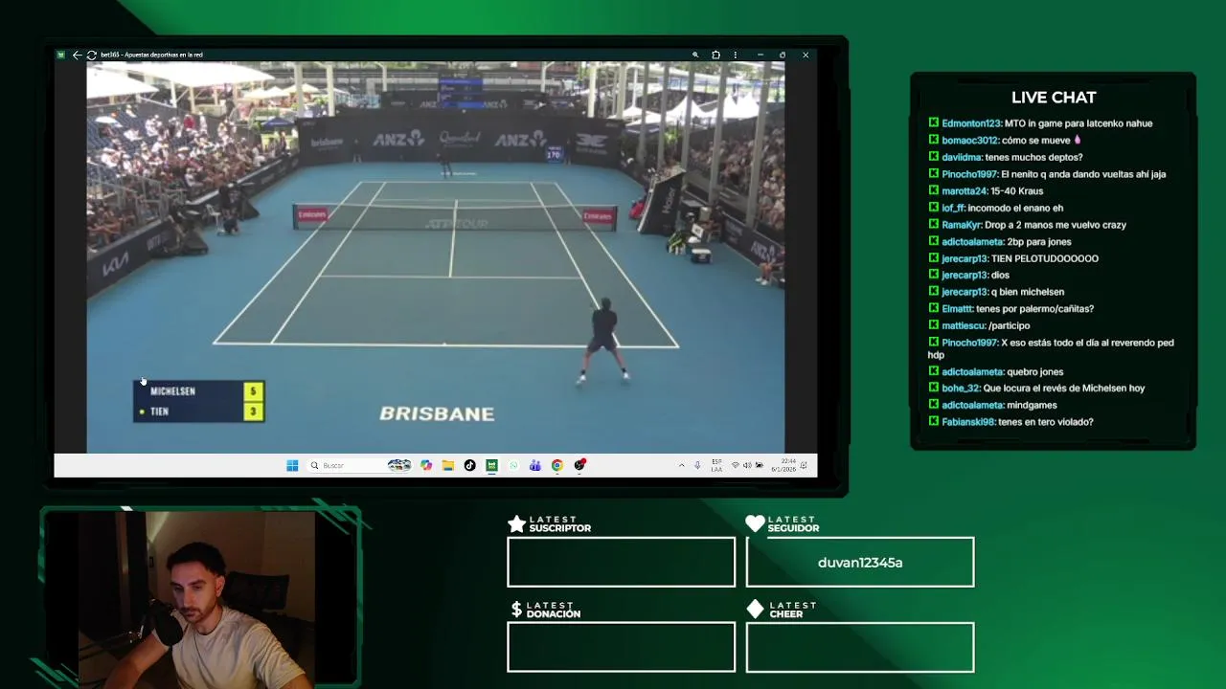The image size is (1226, 689).
Task: Open Google Chrome from the taskbar
Action: point(556,465)
